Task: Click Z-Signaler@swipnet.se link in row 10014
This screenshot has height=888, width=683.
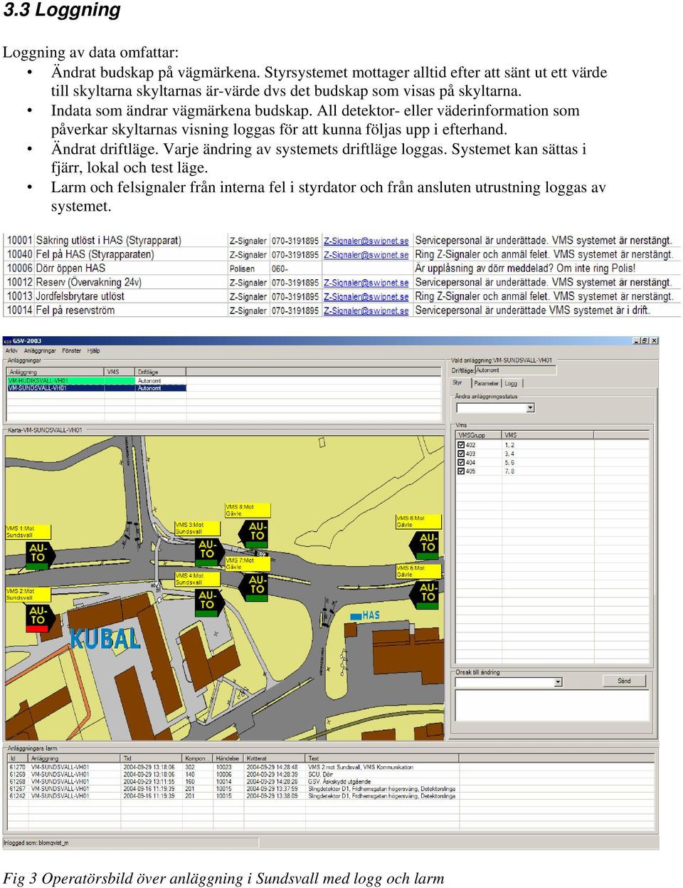Action: [x=366, y=310]
